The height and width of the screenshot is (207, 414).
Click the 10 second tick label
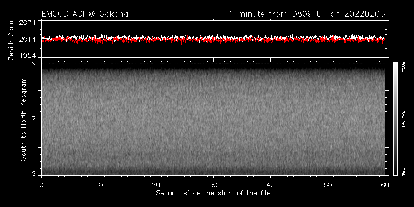coord(99,184)
